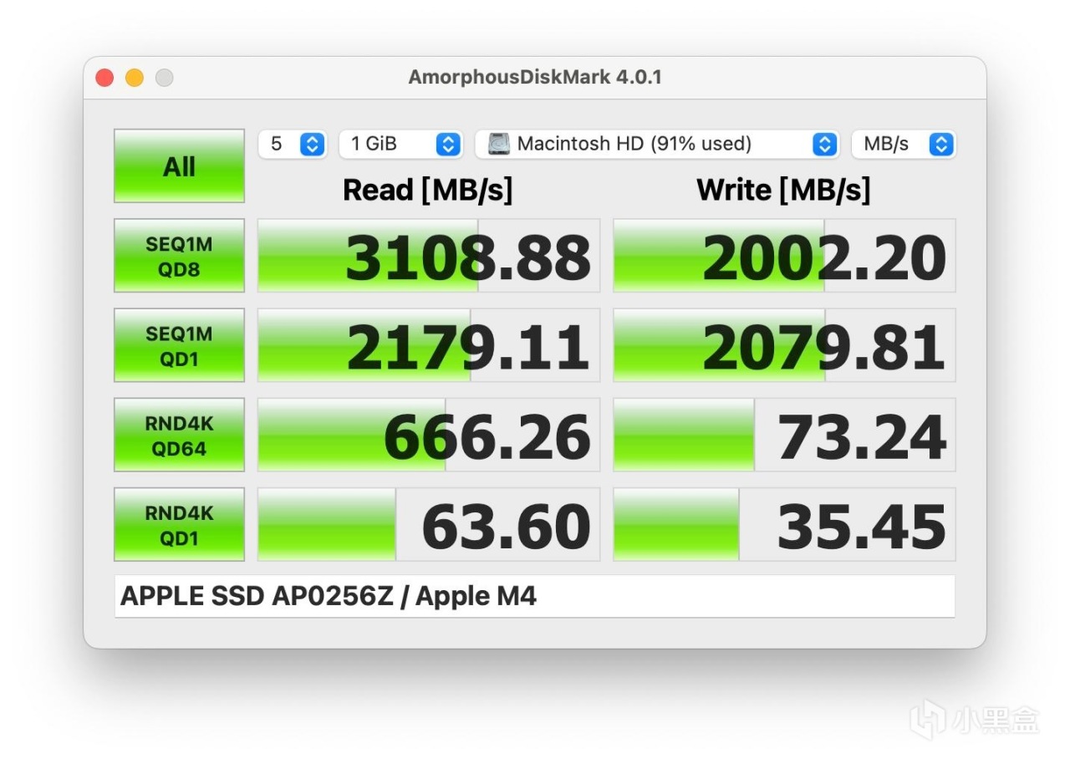Select the RND4K QD64 read value 666.26

(429, 435)
